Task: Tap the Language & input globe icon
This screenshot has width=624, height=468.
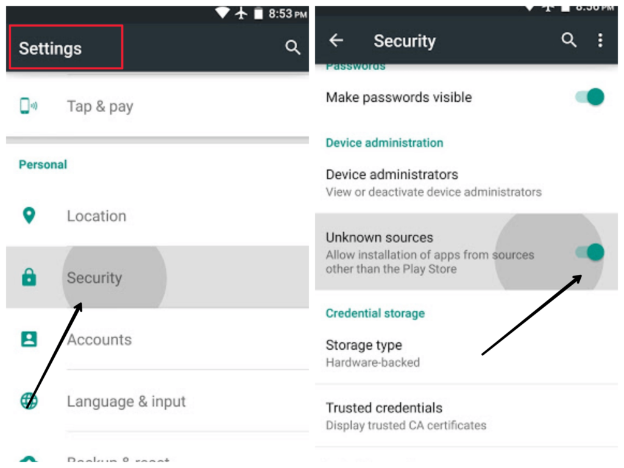Action: pyautogui.click(x=29, y=401)
